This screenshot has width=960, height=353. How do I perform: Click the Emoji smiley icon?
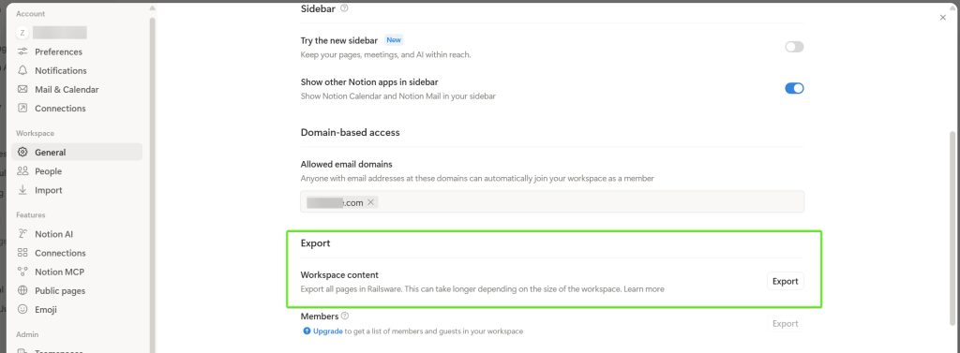click(22, 310)
